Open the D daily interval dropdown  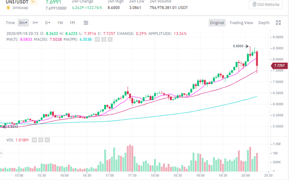tap(47, 23)
